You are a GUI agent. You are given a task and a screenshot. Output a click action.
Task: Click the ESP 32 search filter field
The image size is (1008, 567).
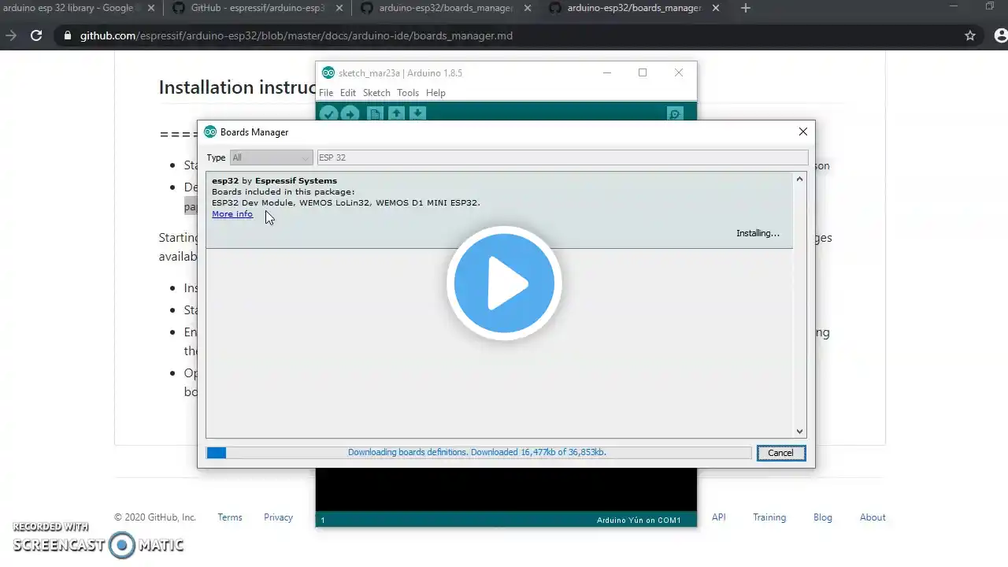(562, 157)
